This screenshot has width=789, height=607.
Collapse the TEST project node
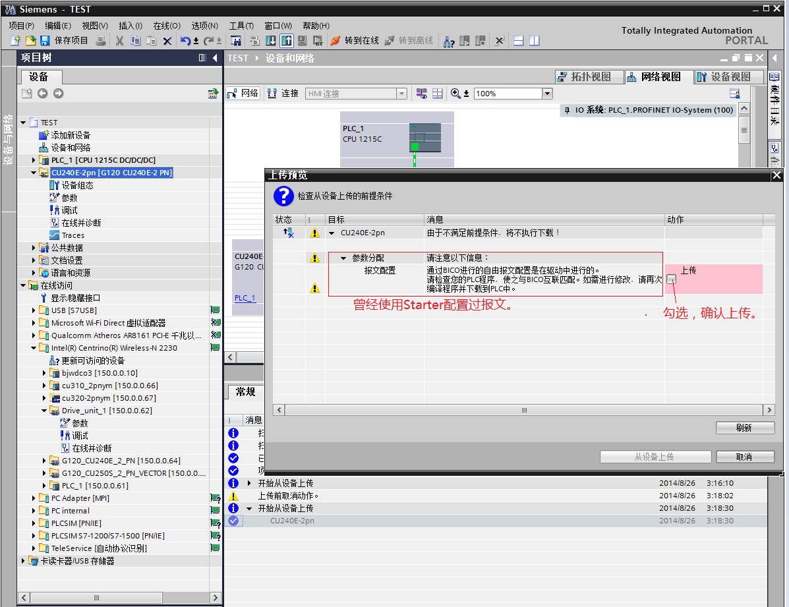23,123
